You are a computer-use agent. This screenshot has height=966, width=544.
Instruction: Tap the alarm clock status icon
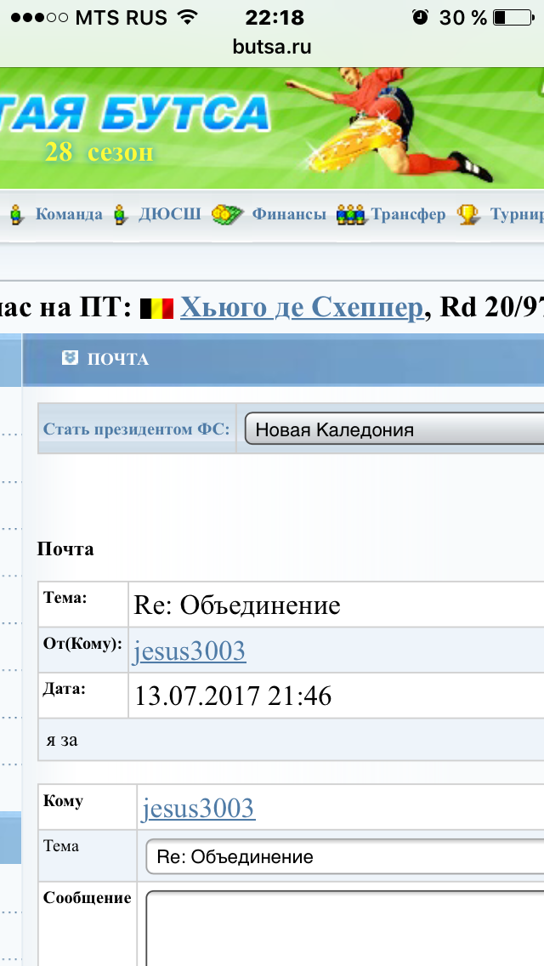tap(419, 18)
